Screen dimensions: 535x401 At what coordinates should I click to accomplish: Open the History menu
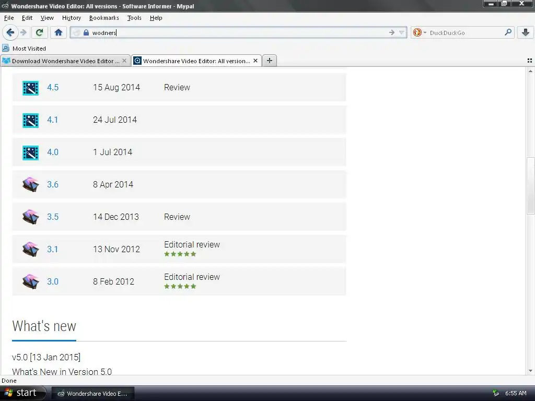[71, 18]
